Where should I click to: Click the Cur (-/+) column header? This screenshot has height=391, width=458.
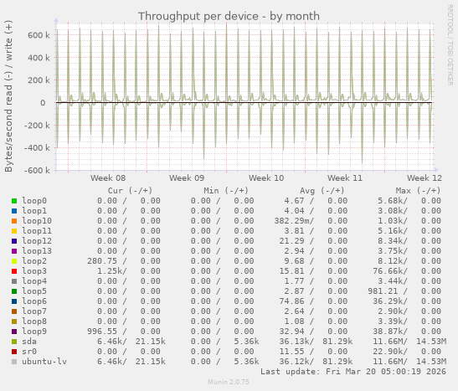click(130, 191)
